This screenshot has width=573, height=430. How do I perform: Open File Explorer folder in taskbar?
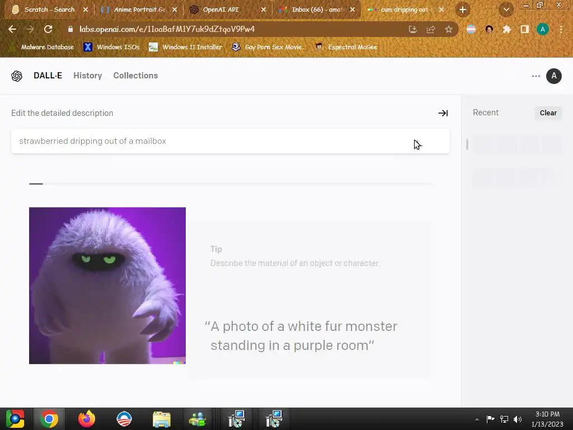click(x=162, y=419)
